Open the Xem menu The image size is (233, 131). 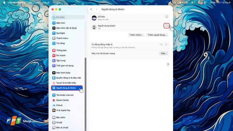[x=37, y=3]
